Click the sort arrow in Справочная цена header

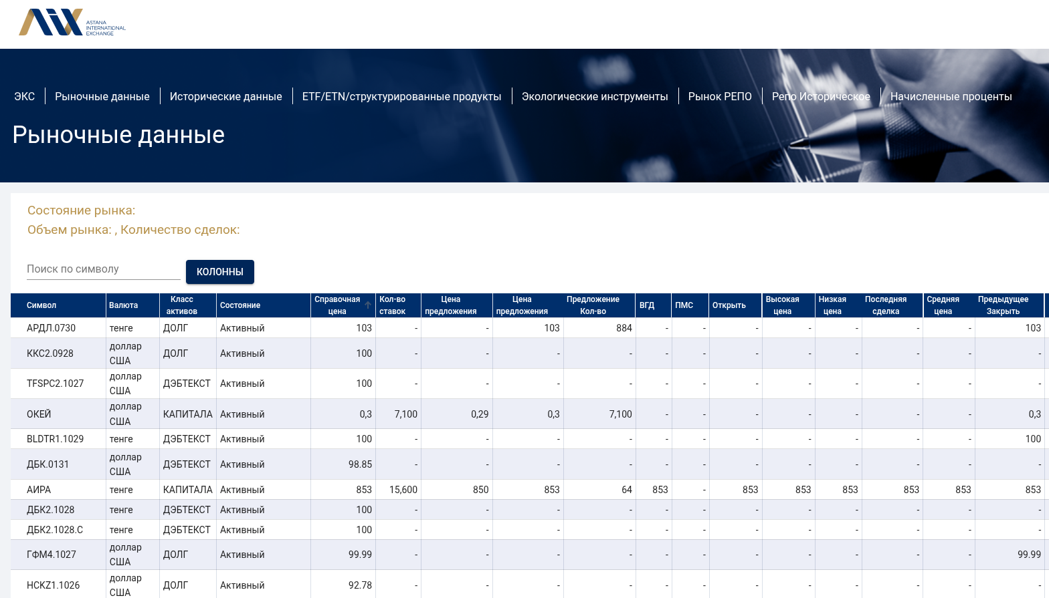pos(368,305)
